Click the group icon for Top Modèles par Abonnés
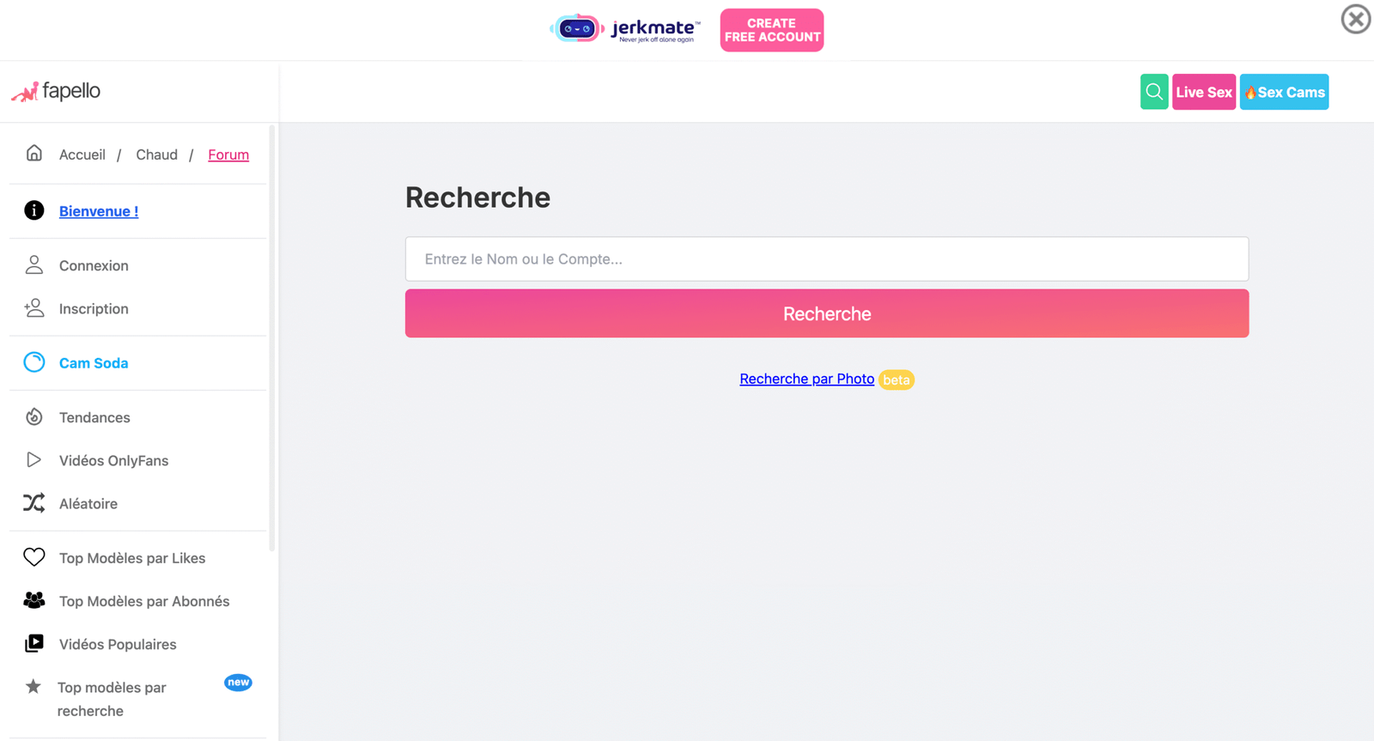Screen dimensions: 1374x741 tap(34, 600)
